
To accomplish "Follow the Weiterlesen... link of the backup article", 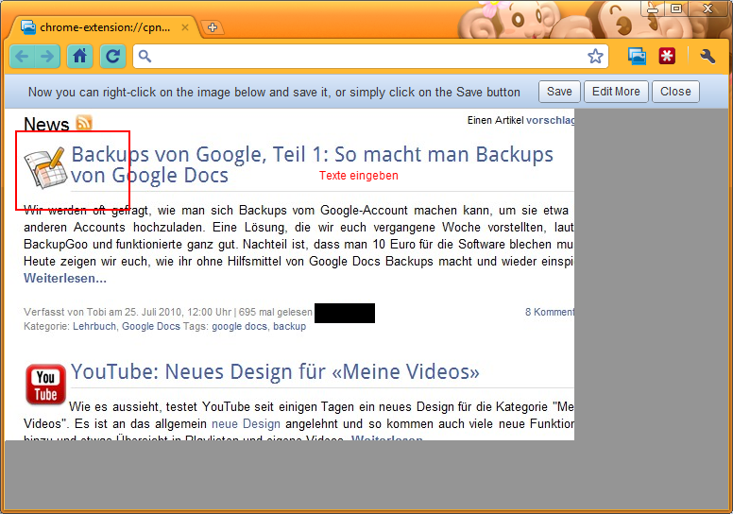I will click(65, 279).
